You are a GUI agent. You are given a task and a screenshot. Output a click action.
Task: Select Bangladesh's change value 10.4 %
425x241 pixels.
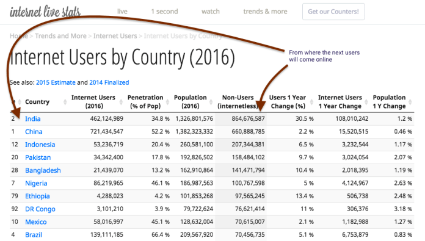(x=305, y=170)
